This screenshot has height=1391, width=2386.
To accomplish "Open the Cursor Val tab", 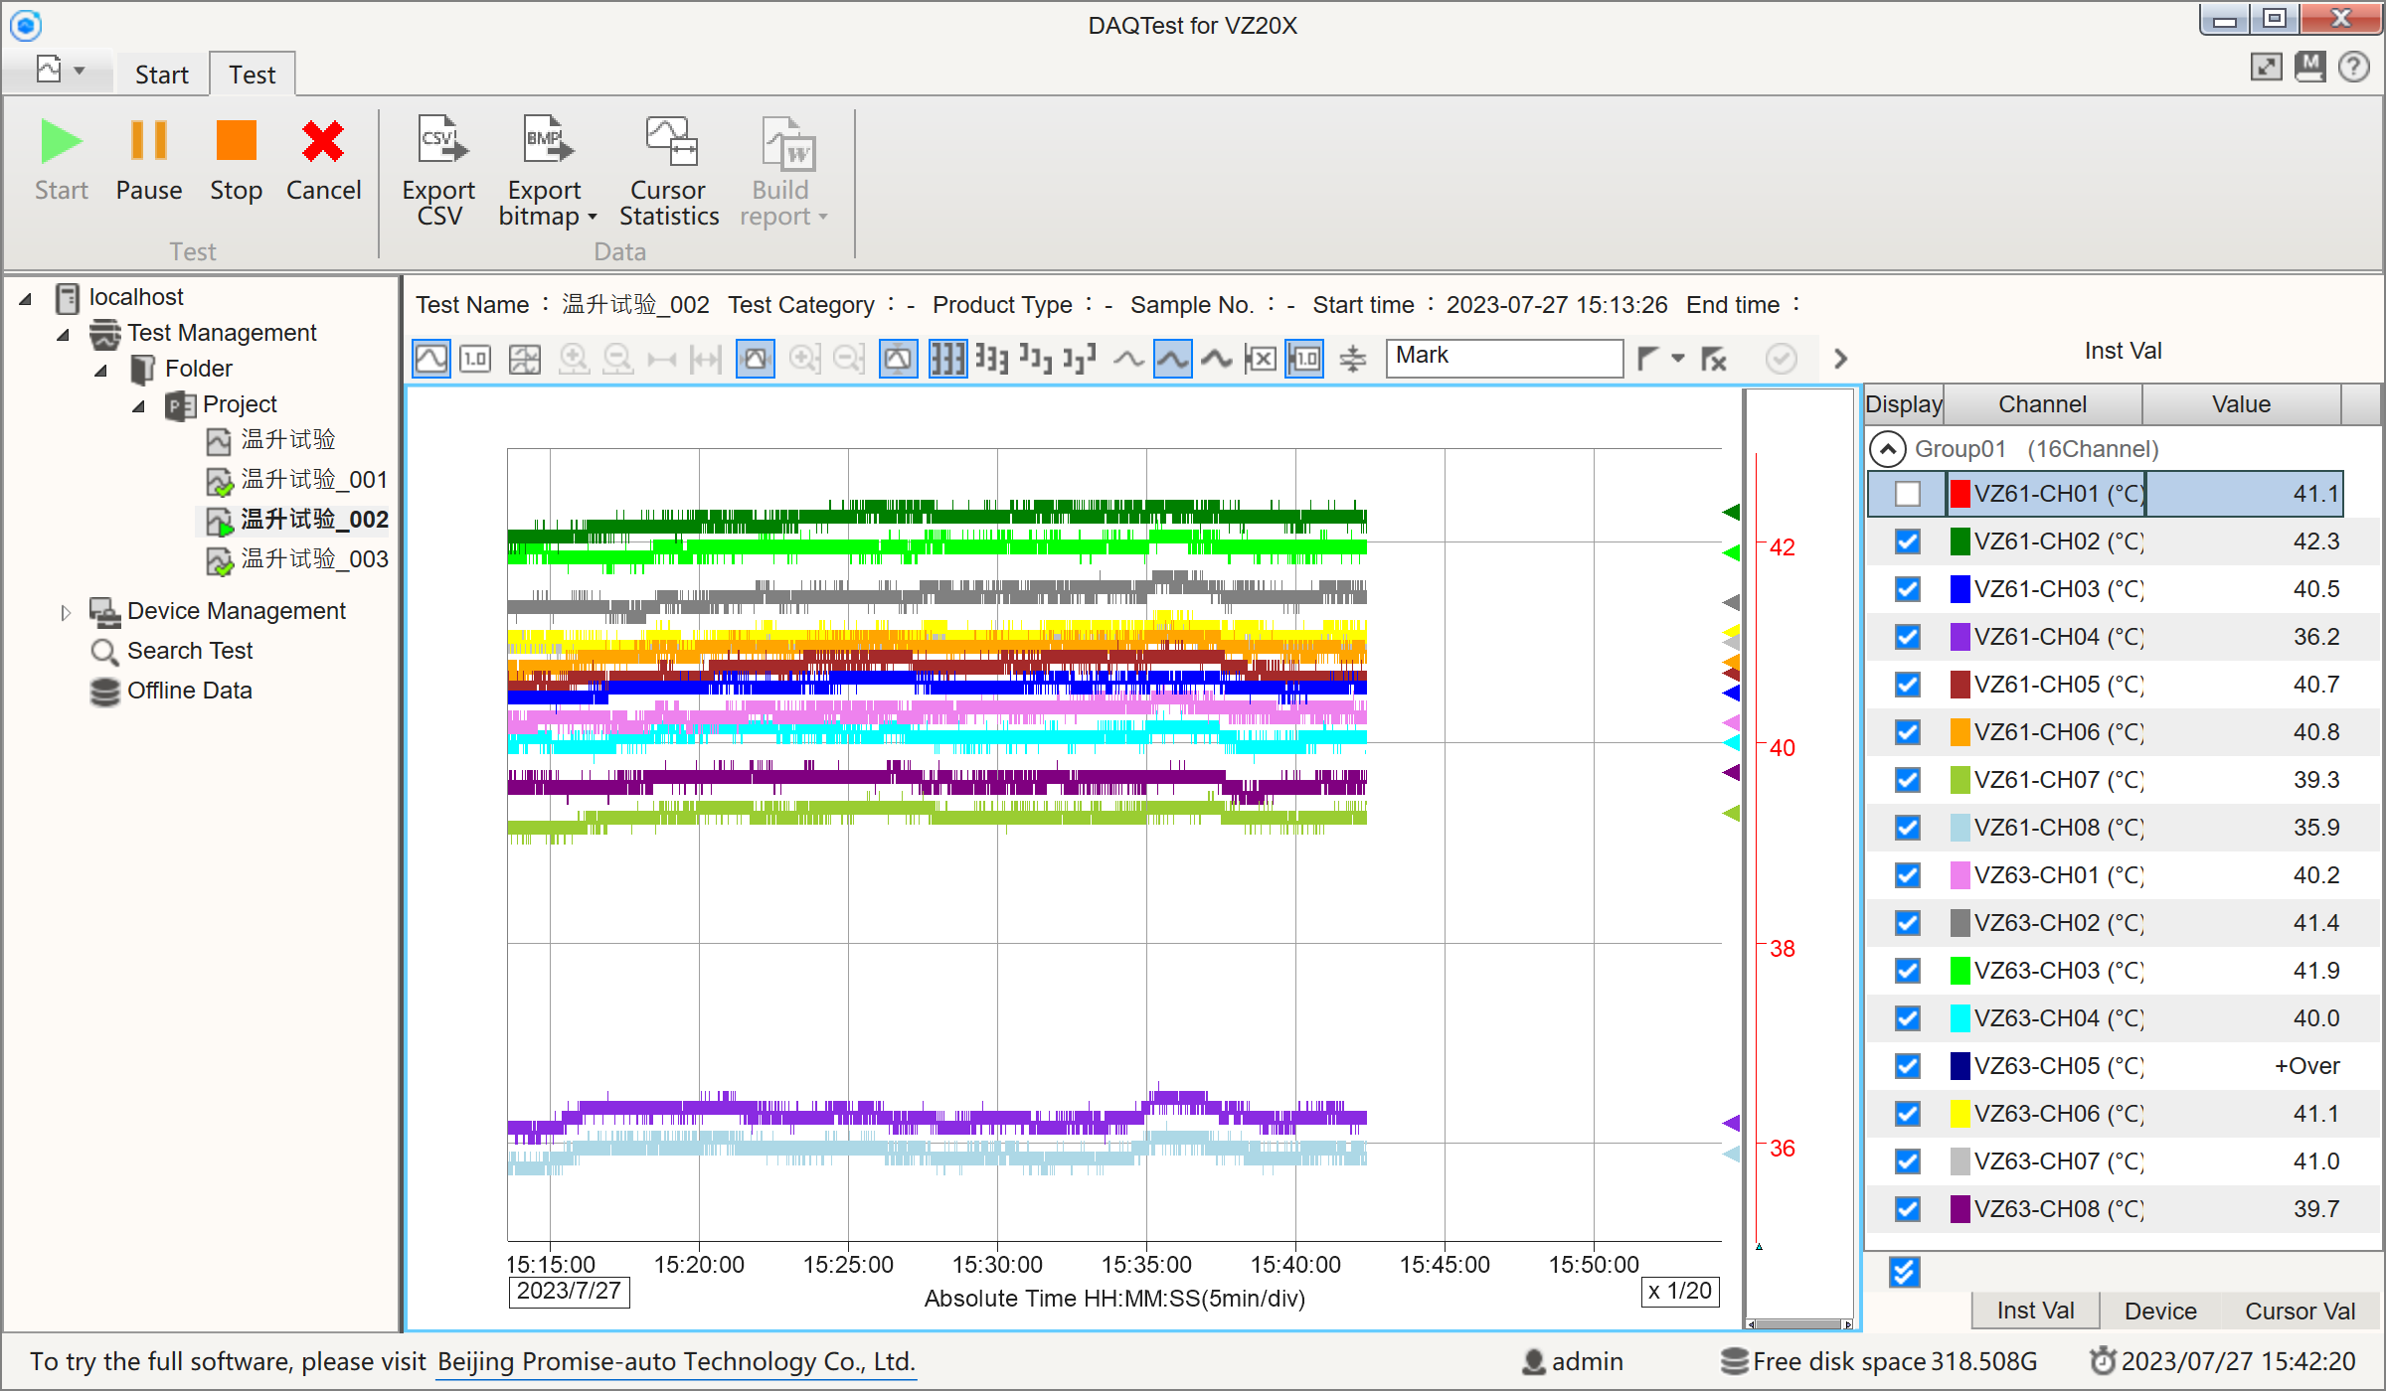I will [2299, 1311].
